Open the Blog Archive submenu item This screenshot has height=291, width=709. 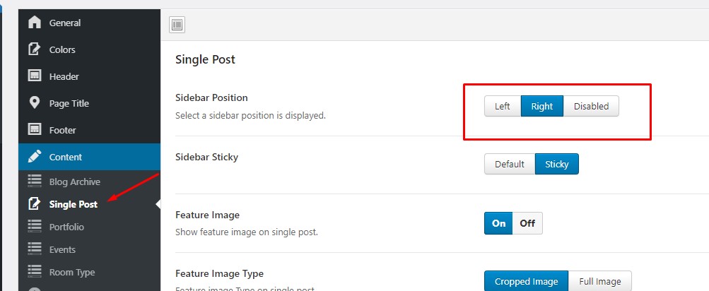[x=74, y=182]
